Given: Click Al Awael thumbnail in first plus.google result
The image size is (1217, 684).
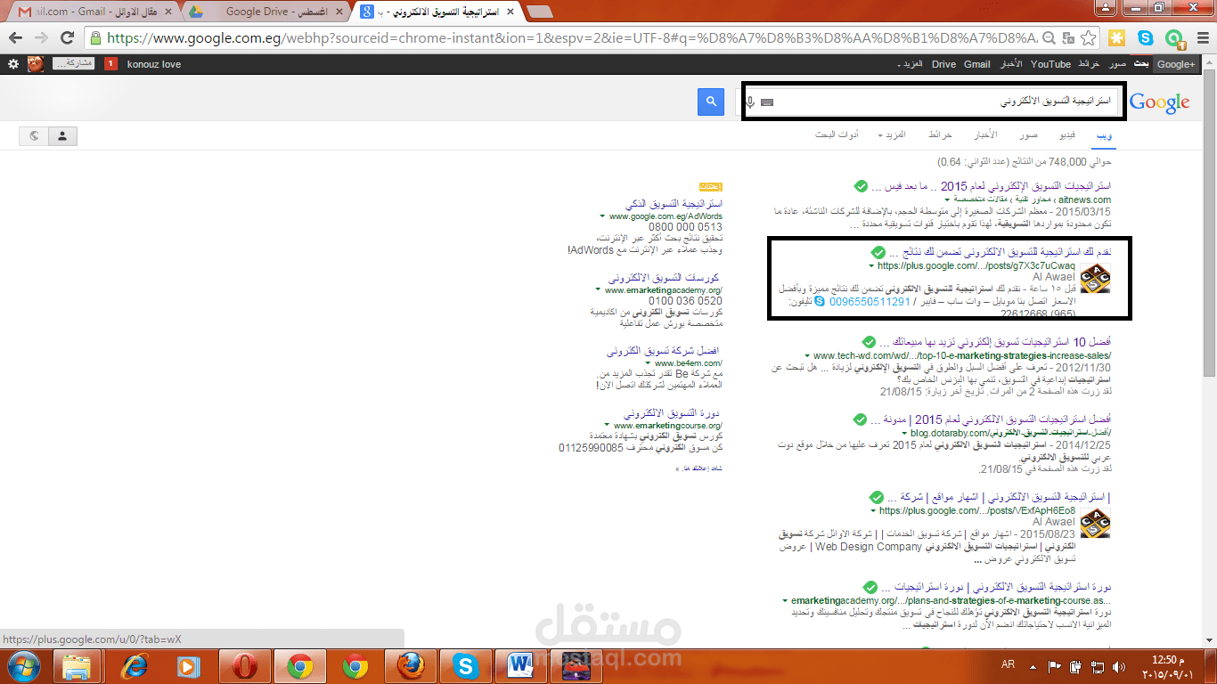Looking at the screenshot, I should (1095, 280).
